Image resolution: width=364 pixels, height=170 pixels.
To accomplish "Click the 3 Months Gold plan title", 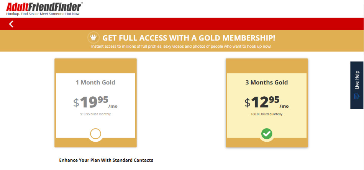I will click(267, 83).
